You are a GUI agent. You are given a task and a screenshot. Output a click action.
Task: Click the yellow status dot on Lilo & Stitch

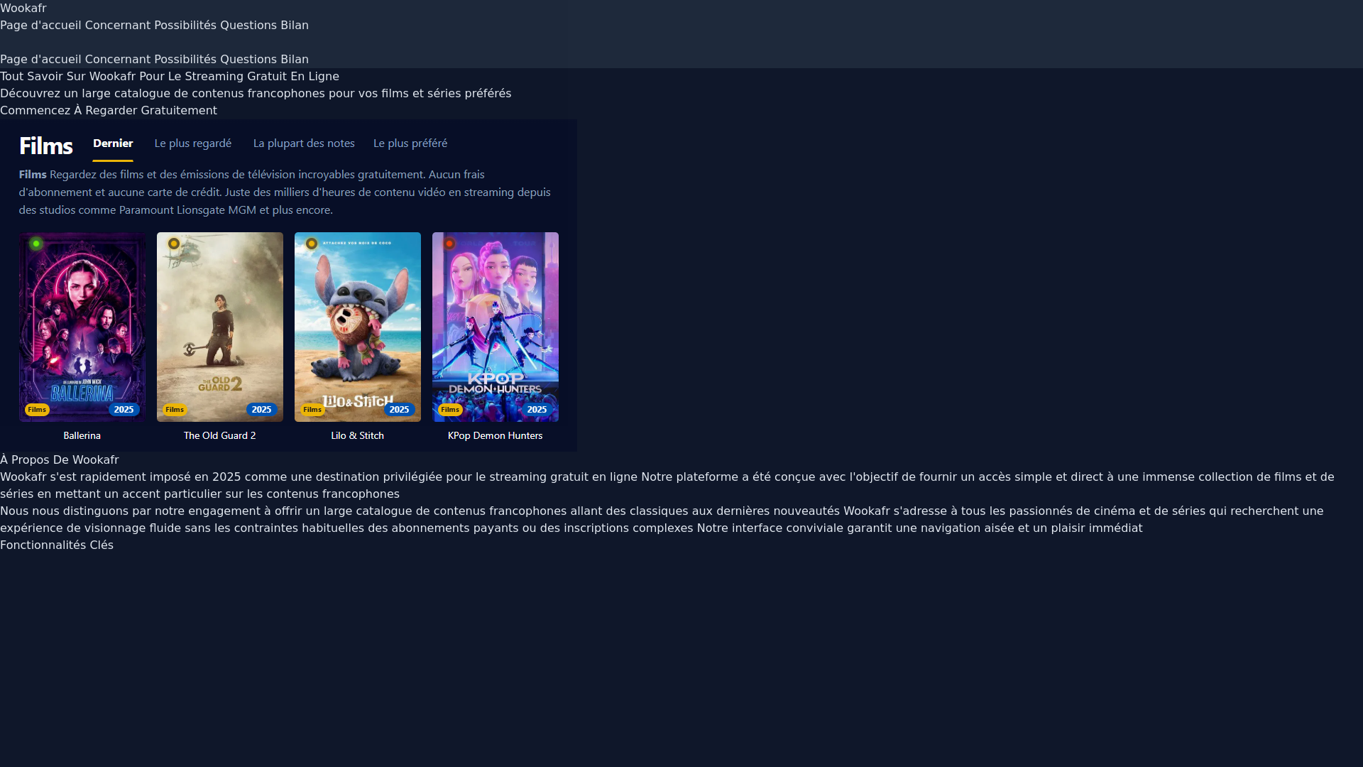coord(312,244)
